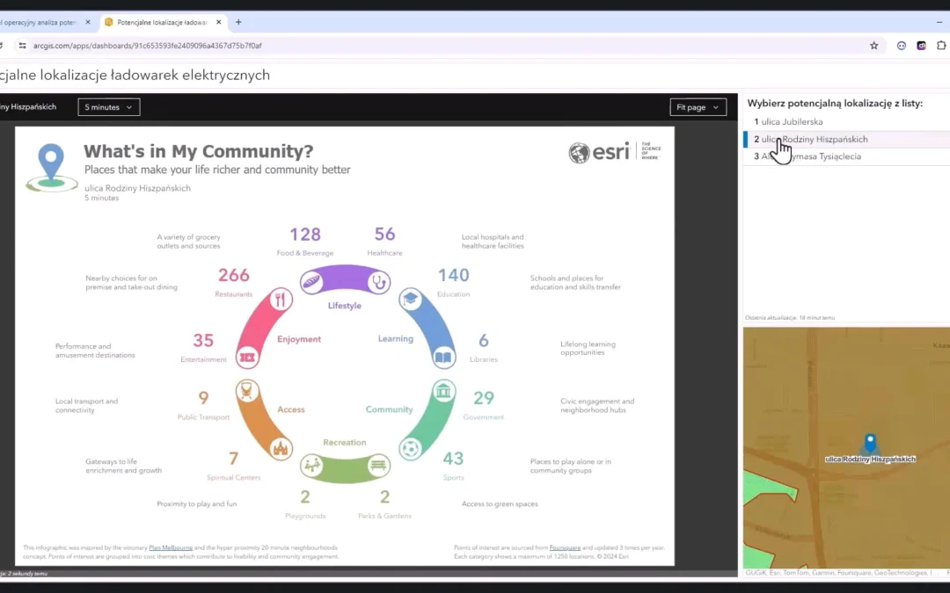Close the operacyjny analiza tab
Image resolution: width=950 pixels, height=593 pixels.
[88, 22]
